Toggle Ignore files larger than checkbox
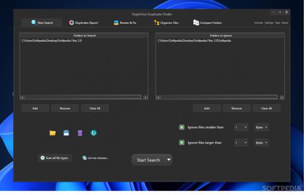306x195 pixels. point(182,143)
